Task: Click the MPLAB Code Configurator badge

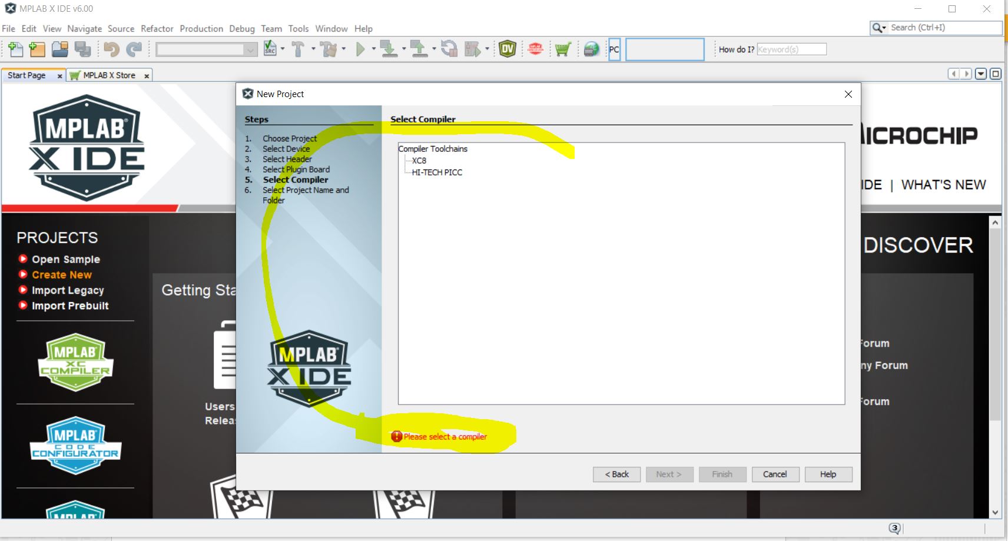Action: [75, 446]
